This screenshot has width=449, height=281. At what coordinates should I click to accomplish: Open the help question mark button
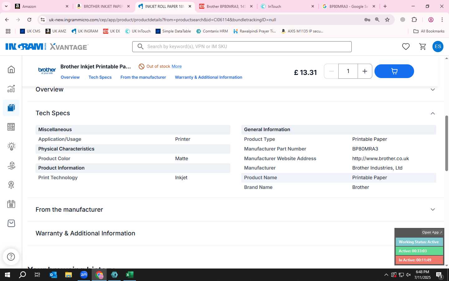(11, 257)
